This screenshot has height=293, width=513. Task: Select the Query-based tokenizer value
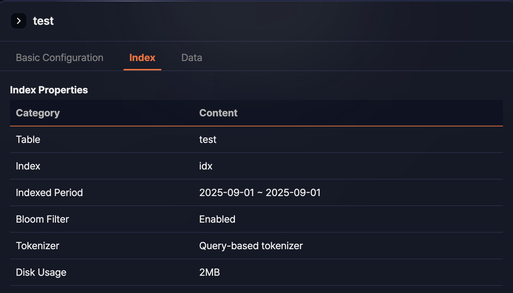tap(251, 246)
